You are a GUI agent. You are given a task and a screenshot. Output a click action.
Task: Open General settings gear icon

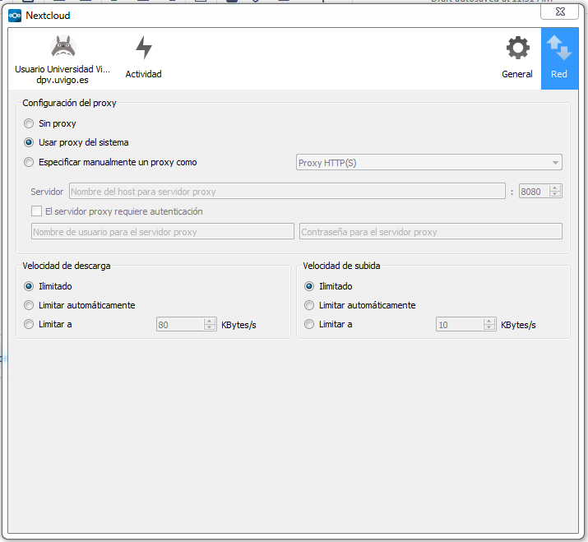[517, 49]
